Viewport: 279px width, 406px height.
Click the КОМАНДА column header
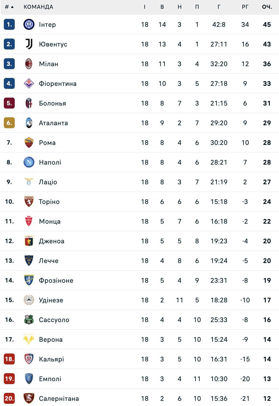pyautogui.click(x=38, y=7)
